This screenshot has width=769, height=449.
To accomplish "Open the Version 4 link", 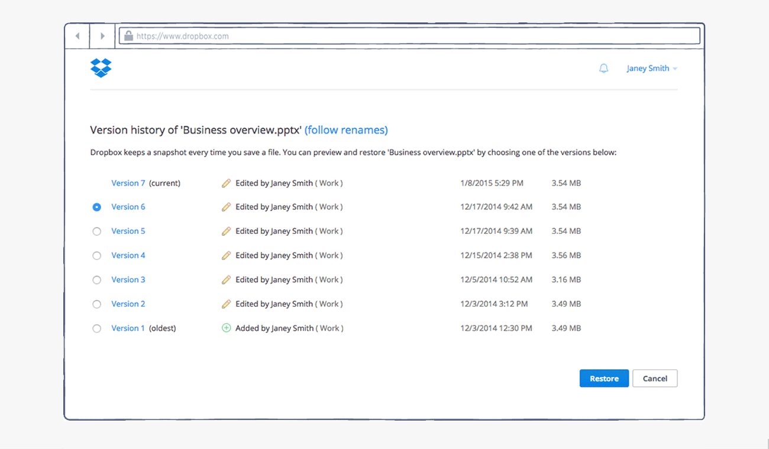I will point(128,255).
